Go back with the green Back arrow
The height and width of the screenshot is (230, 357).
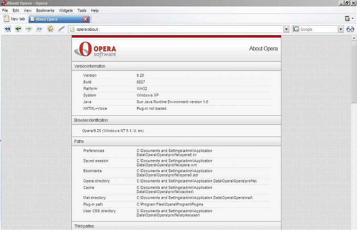18,29
